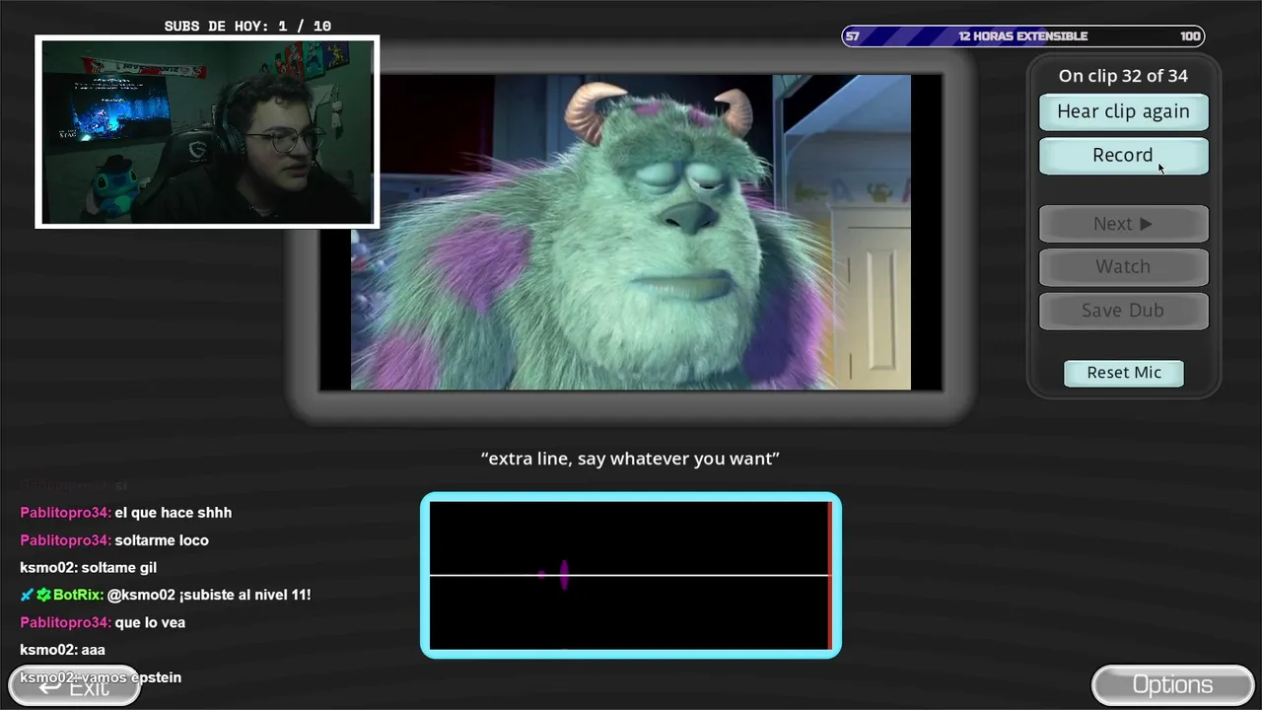Reset the microphone with Reset Mic
Screen dimensions: 1262x710
click(x=1124, y=373)
